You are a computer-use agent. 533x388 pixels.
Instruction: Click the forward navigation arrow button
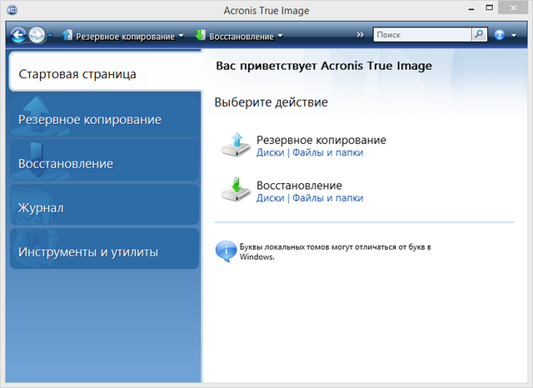pyautogui.click(x=37, y=36)
